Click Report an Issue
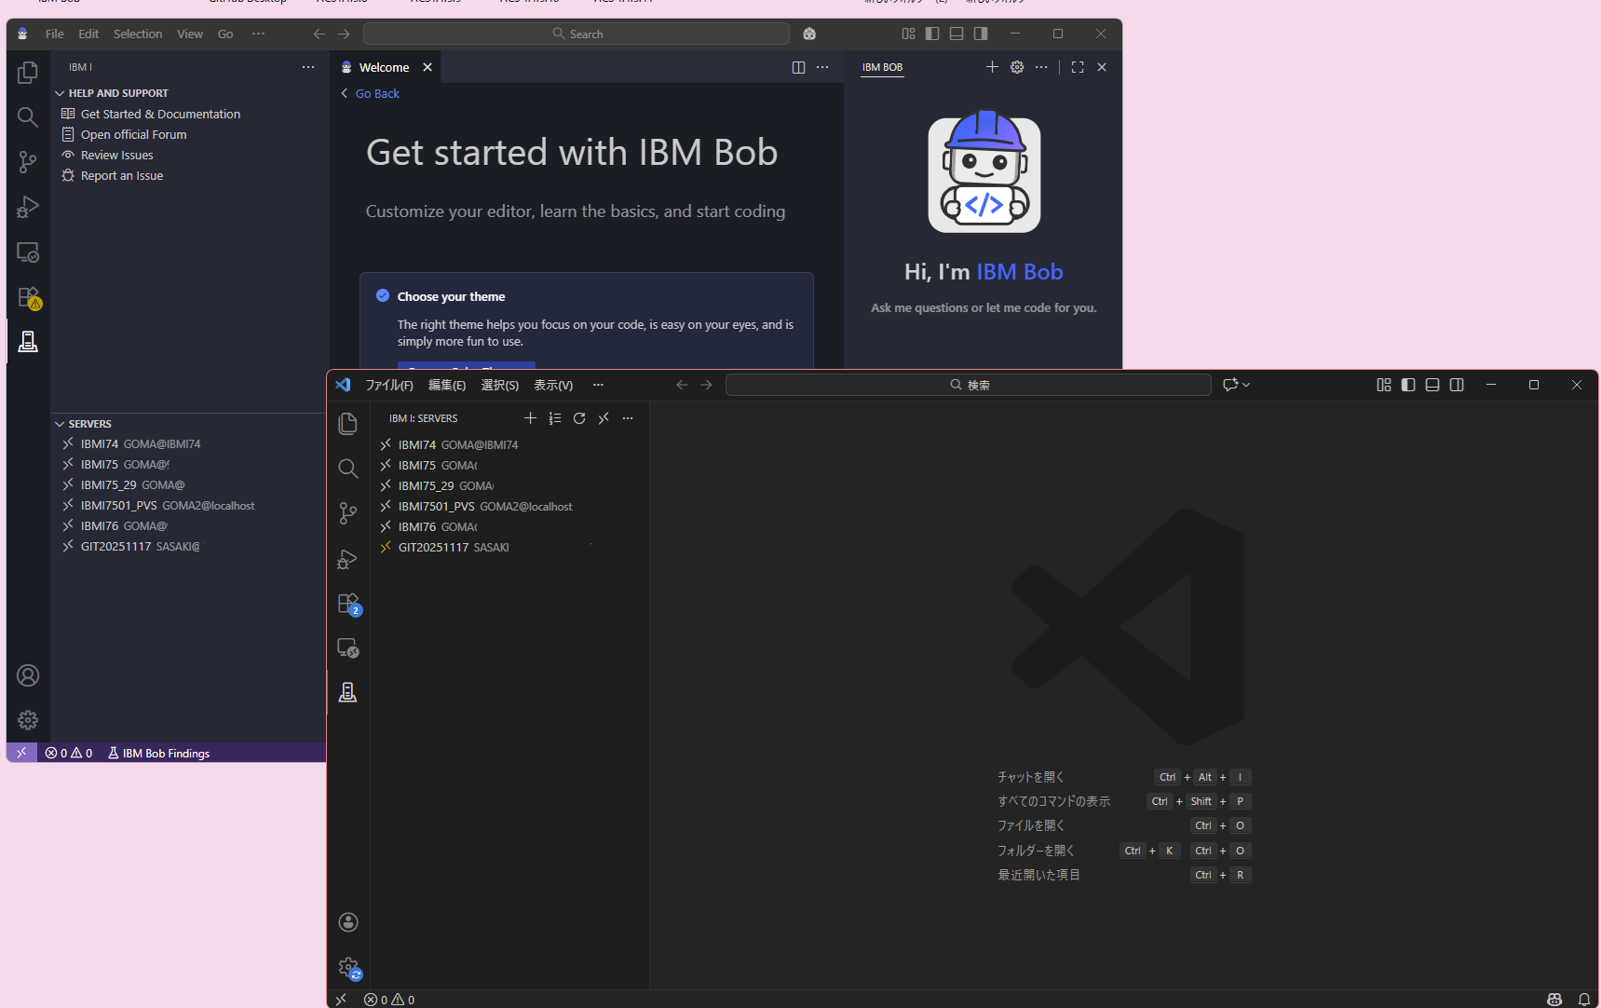 [122, 175]
